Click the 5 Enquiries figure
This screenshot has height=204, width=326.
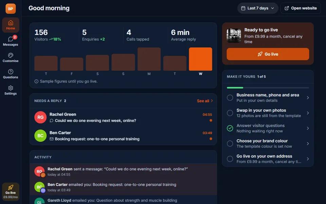click(84, 32)
